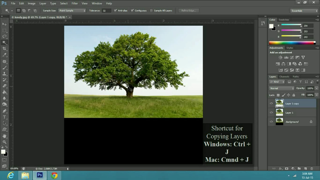This screenshot has width=320, height=180.
Task: Open the Opacity slider dropdown arrow
Action: click(316, 88)
